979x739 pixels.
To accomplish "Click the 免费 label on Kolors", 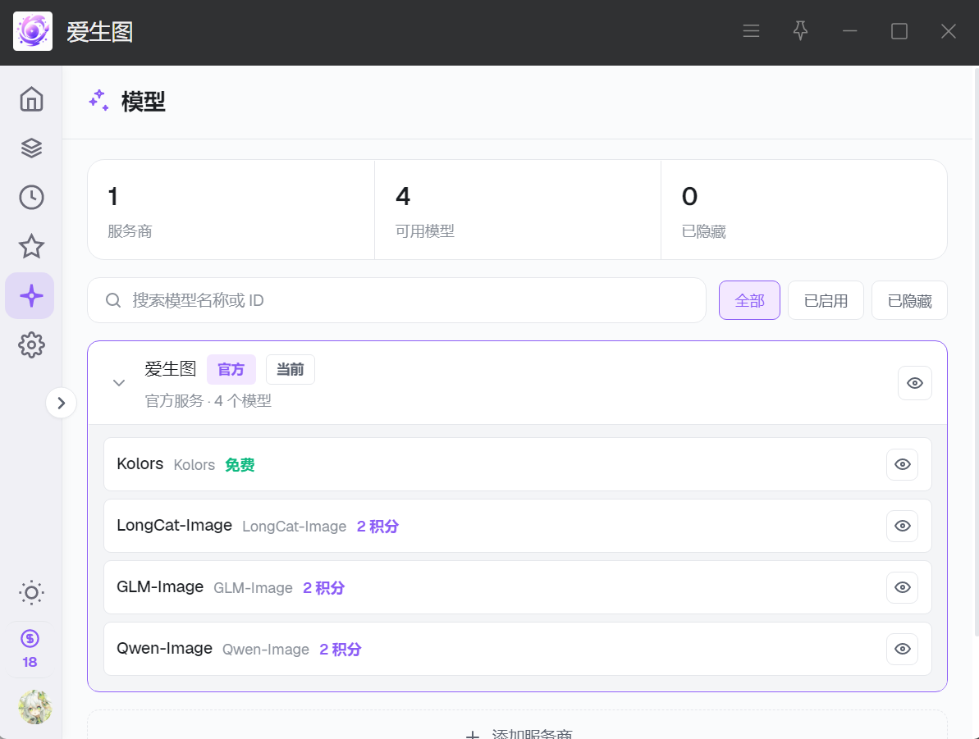I will click(x=240, y=465).
